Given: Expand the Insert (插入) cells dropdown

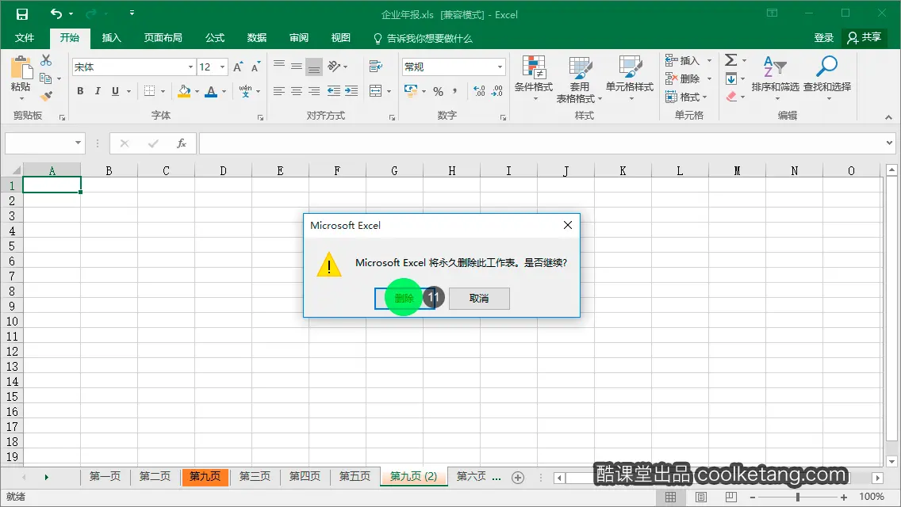Looking at the screenshot, I should coord(710,60).
